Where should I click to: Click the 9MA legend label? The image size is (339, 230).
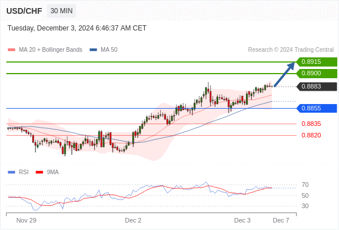[53, 172]
